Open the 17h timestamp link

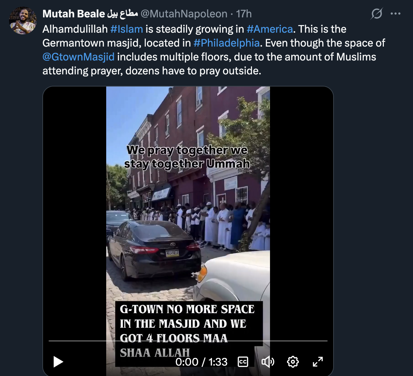coord(244,14)
